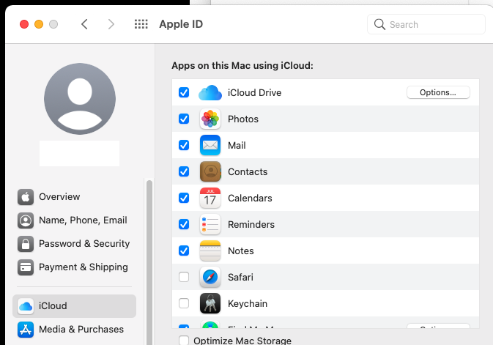493x345 pixels.
Task: Click the Reminders app icon
Action: point(210,225)
